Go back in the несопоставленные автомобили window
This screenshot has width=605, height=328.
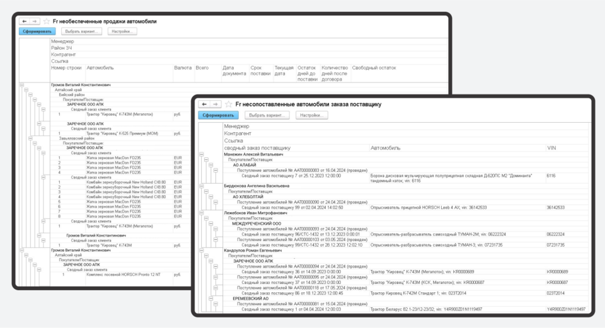tap(204, 105)
